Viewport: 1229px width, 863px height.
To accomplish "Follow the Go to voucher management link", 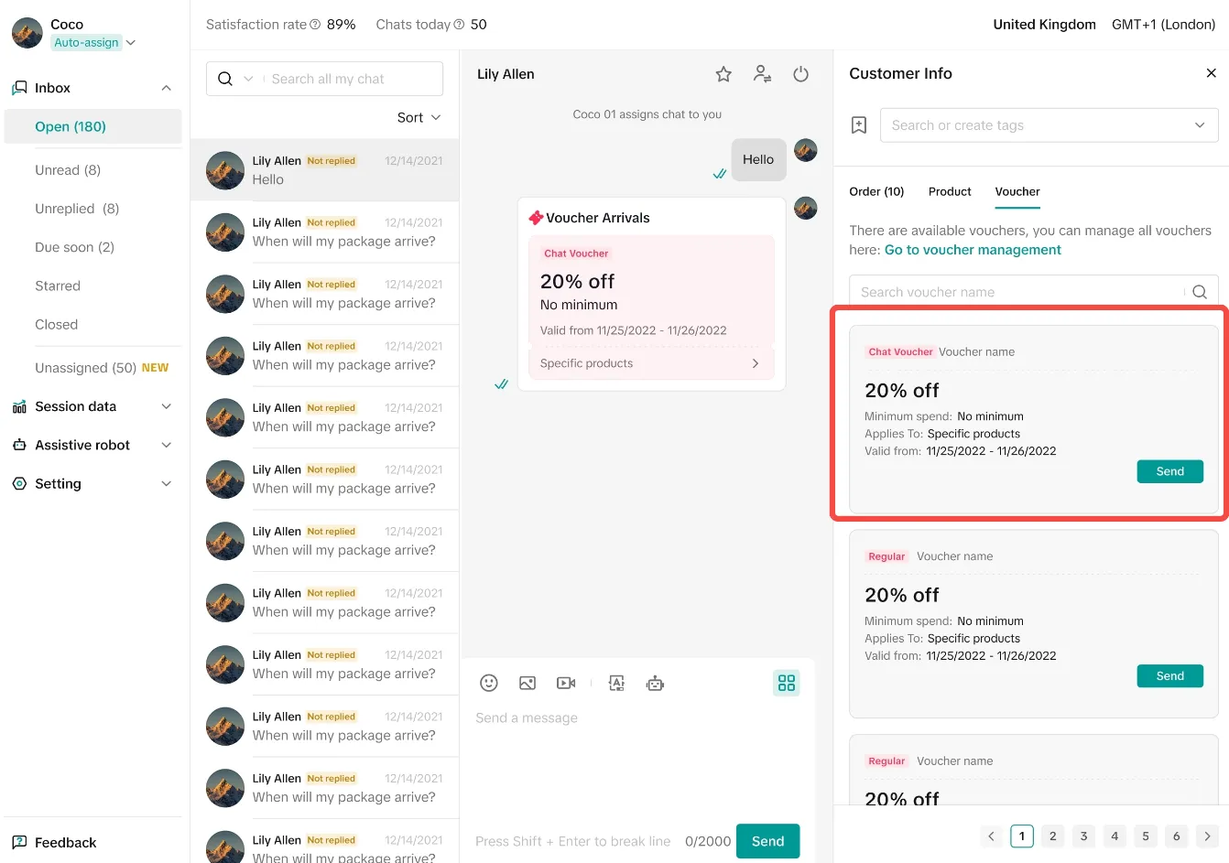I will click(973, 250).
